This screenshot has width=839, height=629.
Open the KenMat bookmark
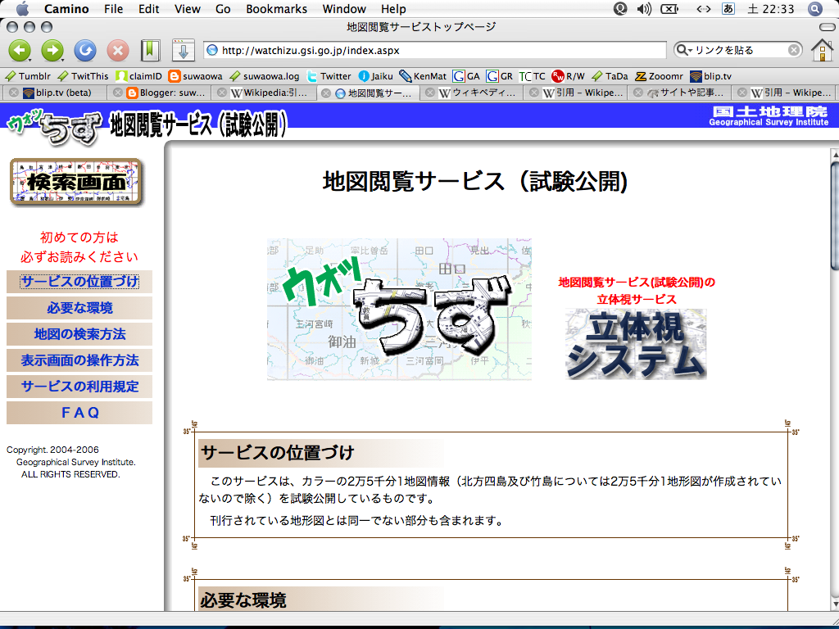coord(423,76)
